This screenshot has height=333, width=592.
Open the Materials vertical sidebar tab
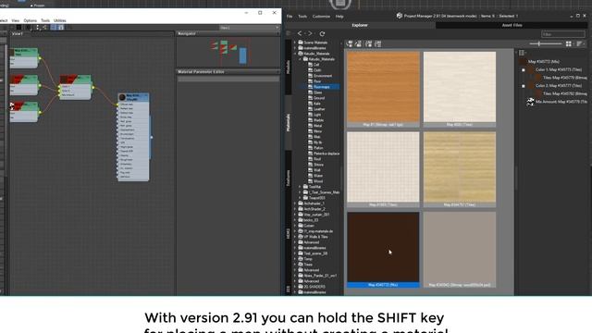[288, 123]
